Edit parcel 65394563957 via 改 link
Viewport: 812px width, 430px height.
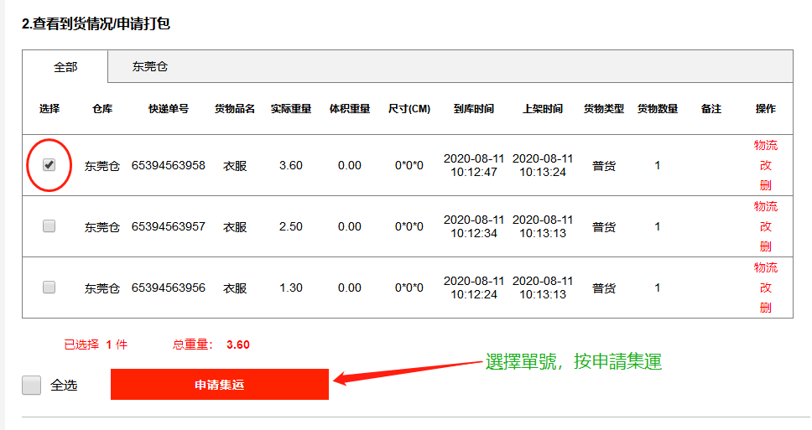pyautogui.click(x=765, y=226)
